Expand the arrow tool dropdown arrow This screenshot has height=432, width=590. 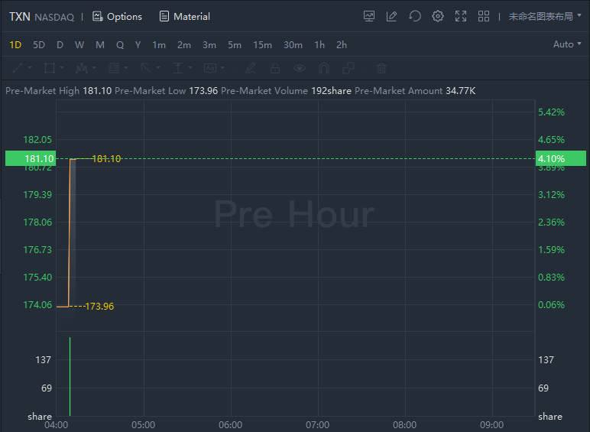coord(158,68)
